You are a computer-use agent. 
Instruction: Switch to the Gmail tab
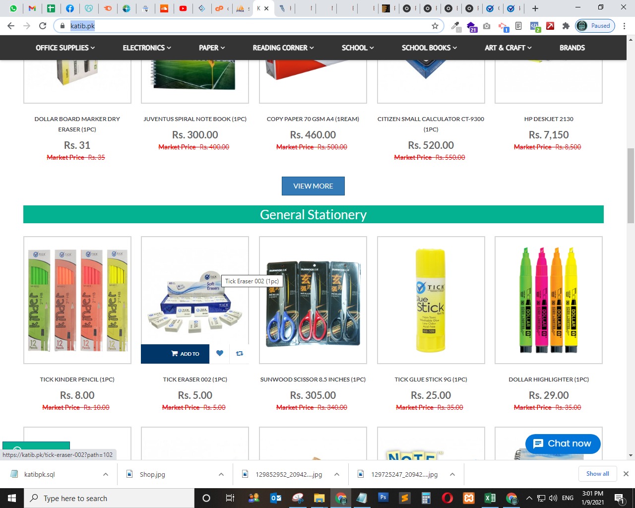(x=32, y=8)
